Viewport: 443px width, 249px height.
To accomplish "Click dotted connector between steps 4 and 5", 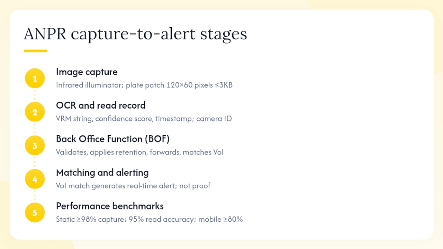I will pos(35,196).
